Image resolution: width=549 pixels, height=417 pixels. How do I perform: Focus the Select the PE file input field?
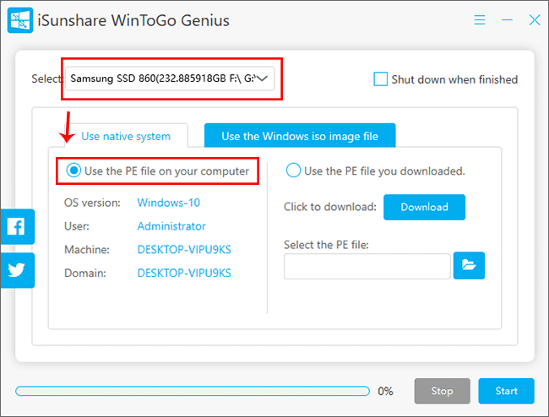(x=367, y=266)
